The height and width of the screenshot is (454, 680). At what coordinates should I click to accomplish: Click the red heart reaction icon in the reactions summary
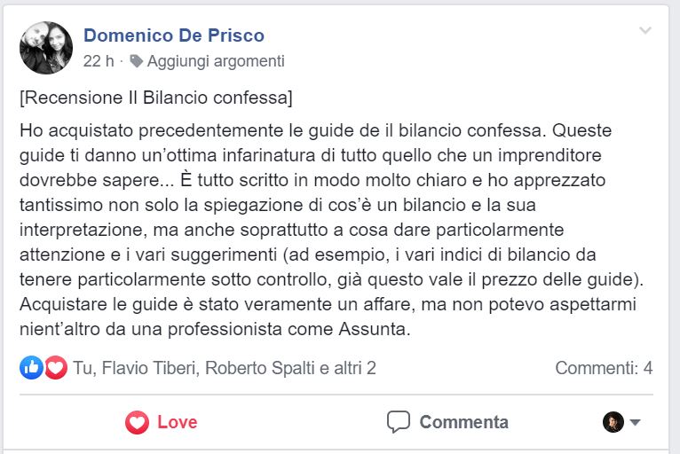coord(56,367)
